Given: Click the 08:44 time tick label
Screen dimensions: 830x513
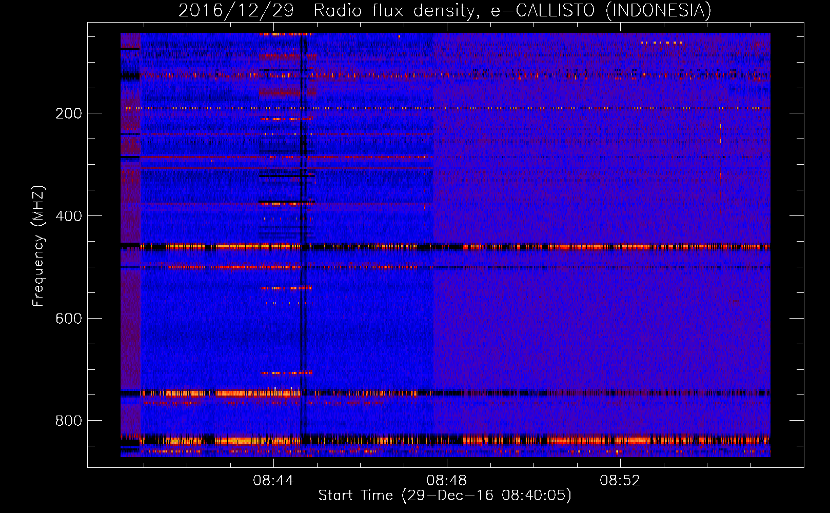Looking at the screenshot, I should coord(273,480).
